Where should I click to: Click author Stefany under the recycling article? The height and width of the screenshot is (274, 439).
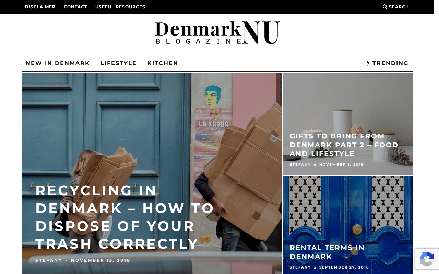click(49, 260)
